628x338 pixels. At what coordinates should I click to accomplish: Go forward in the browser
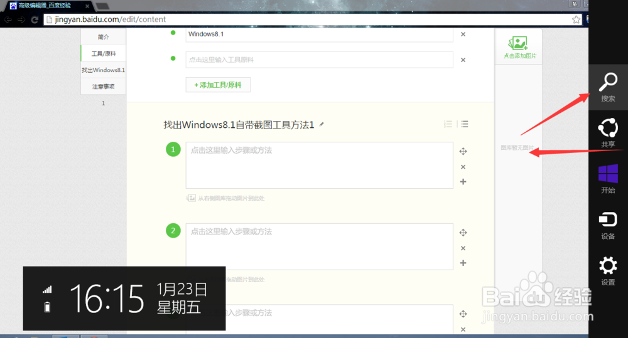pyautogui.click(x=21, y=19)
